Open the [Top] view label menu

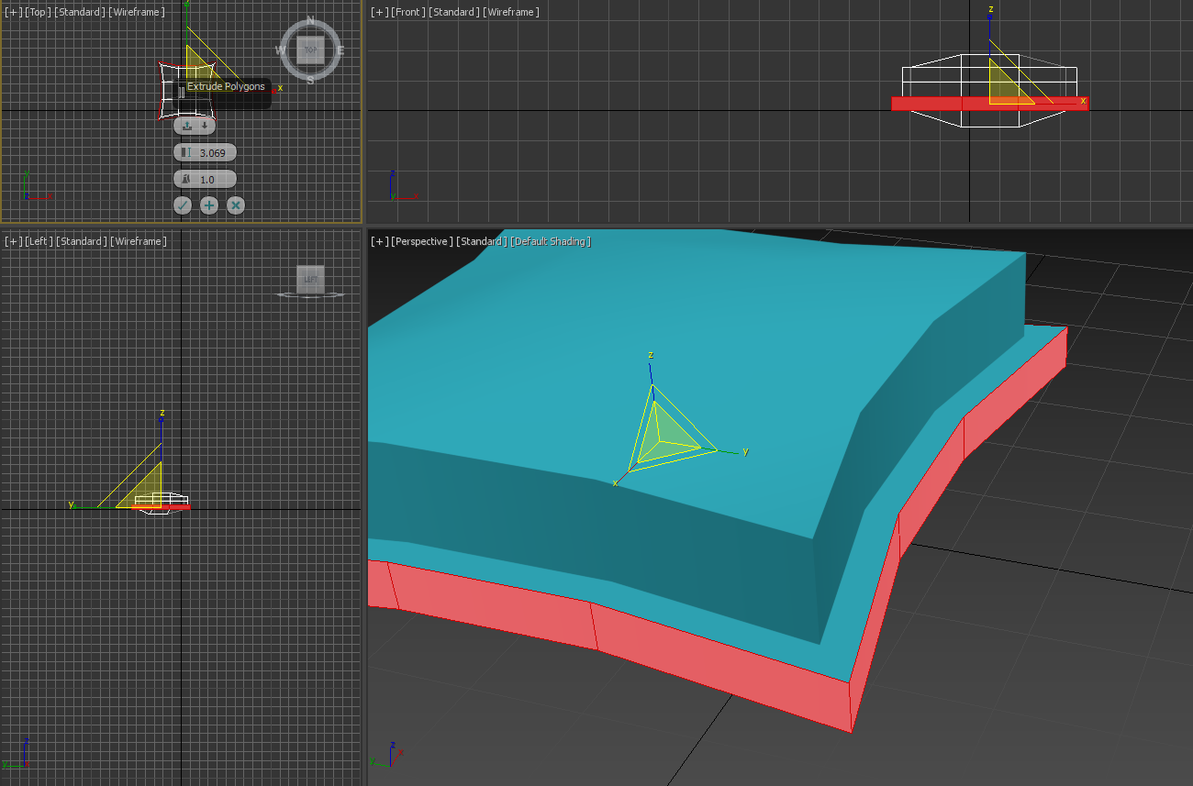pos(39,12)
